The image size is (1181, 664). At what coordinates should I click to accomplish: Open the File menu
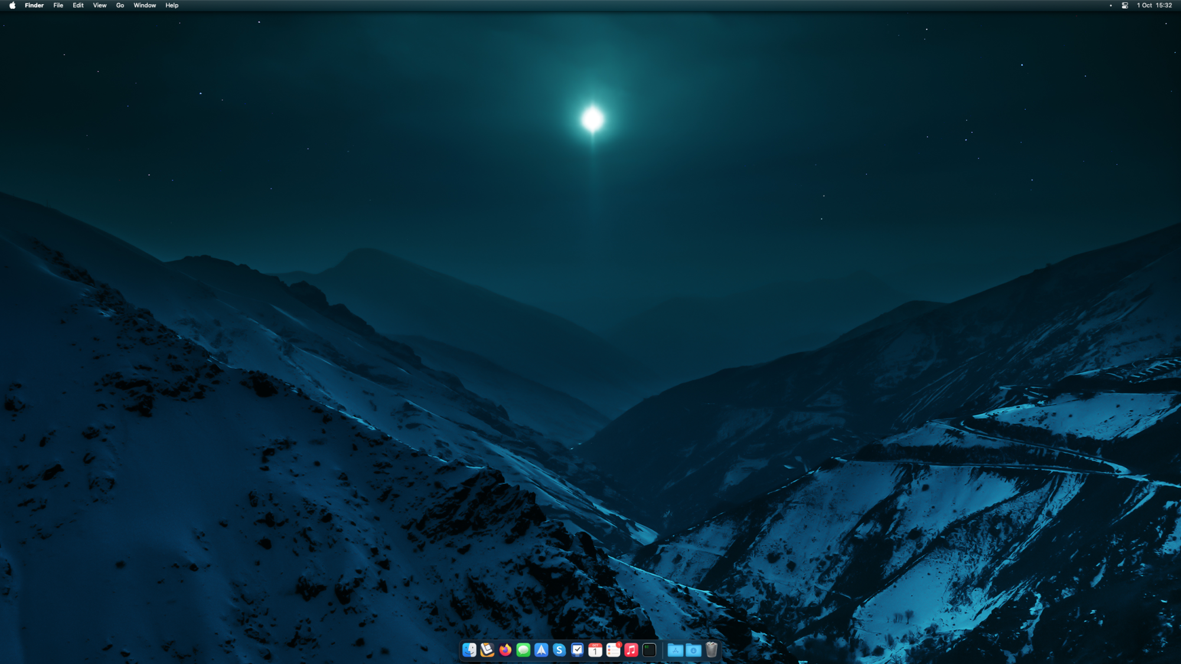pos(58,5)
